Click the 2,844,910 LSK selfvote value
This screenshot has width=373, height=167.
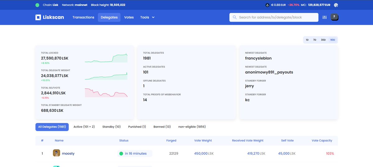(53, 93)
